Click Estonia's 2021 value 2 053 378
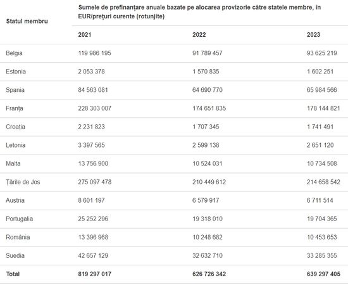The width and height of the screenshot is (348, 287). pyautogui.click(x=91, y=72)
